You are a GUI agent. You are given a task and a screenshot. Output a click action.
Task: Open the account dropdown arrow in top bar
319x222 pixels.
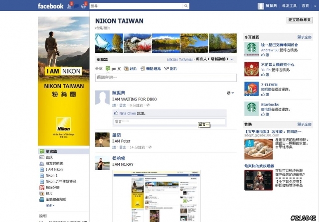pos(315,6)
